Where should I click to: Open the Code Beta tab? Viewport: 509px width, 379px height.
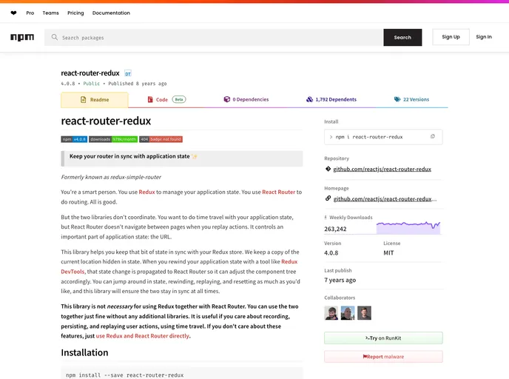pyautogui.click(x=166, y=99)
